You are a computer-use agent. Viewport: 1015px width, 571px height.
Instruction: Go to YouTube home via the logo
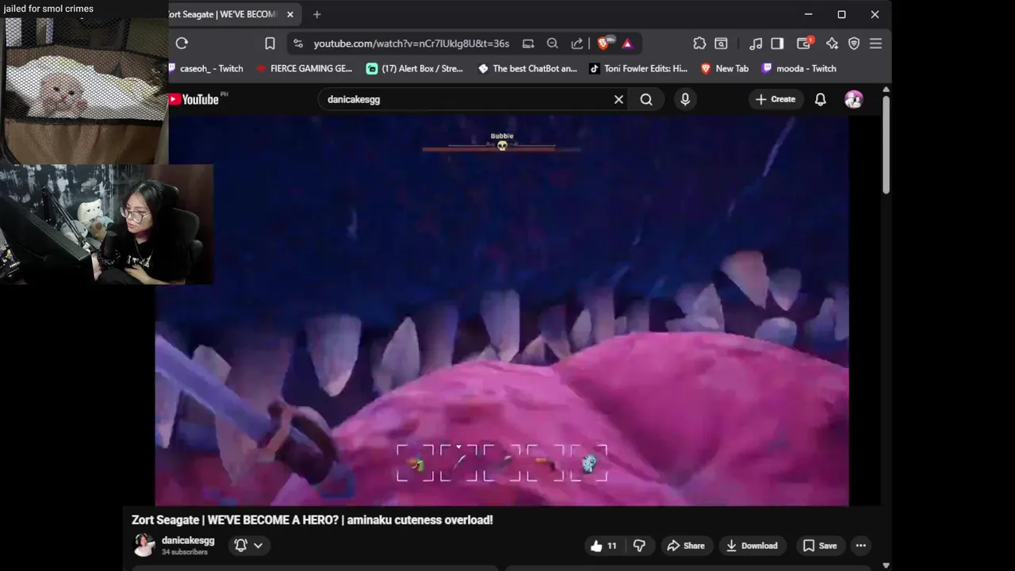193,99
